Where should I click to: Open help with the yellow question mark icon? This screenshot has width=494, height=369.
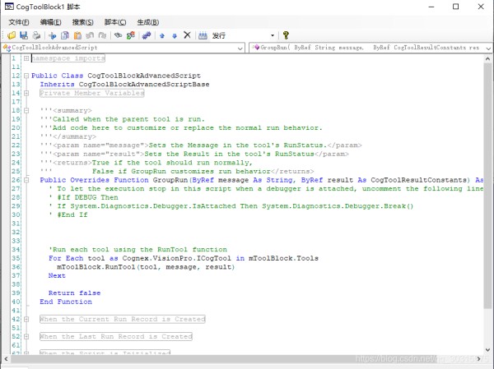pos(286,35)
